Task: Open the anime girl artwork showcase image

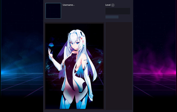Action: 74,66
